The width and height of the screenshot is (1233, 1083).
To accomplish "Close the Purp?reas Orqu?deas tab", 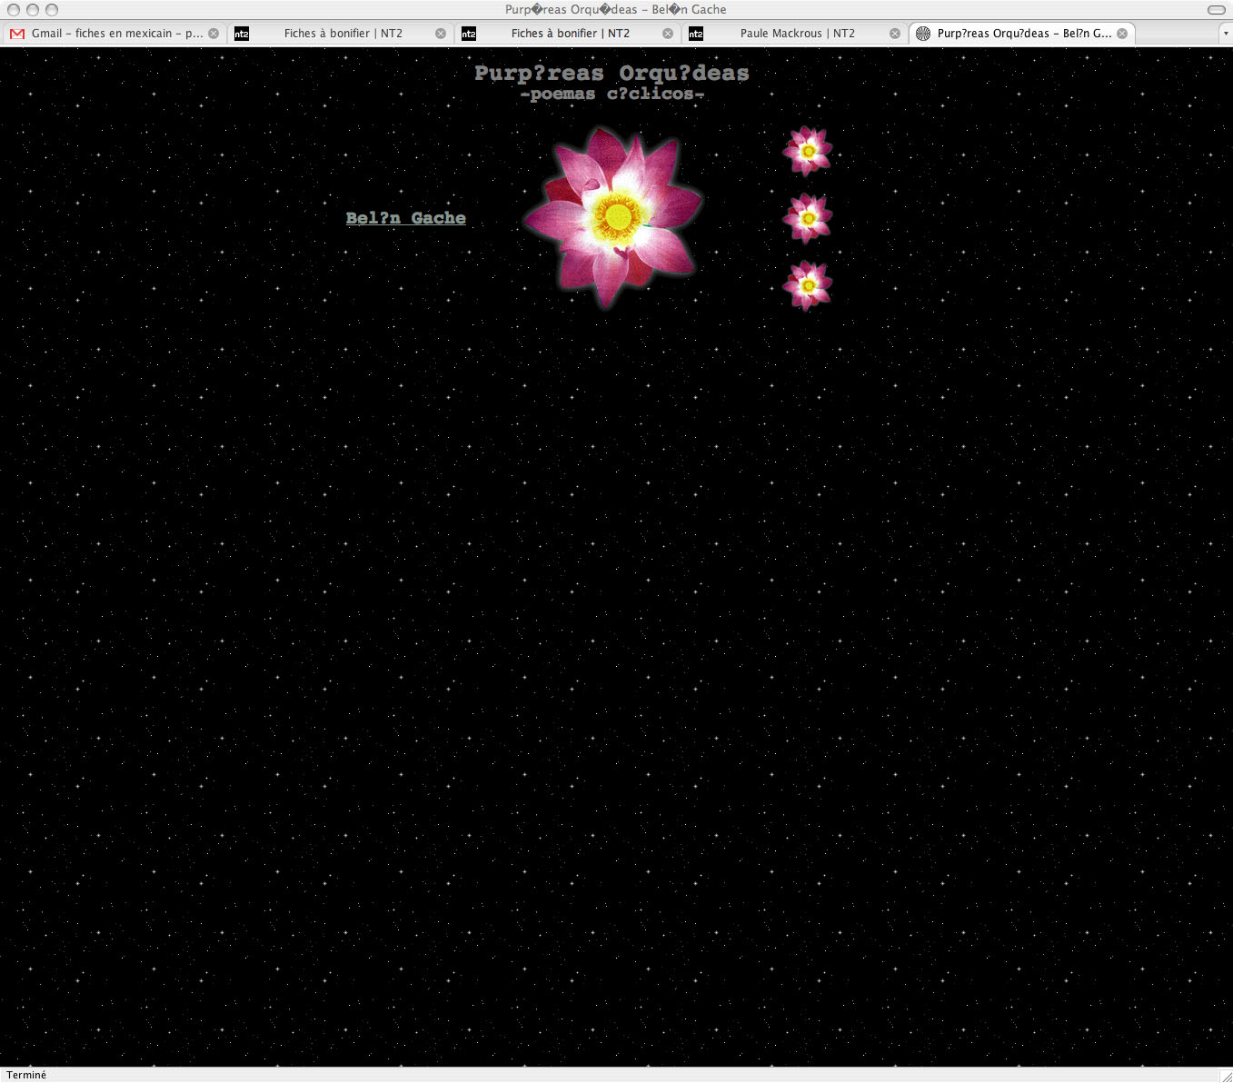I will tap(1122, 34).
